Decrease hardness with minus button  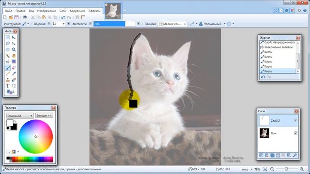coord(91,24)
